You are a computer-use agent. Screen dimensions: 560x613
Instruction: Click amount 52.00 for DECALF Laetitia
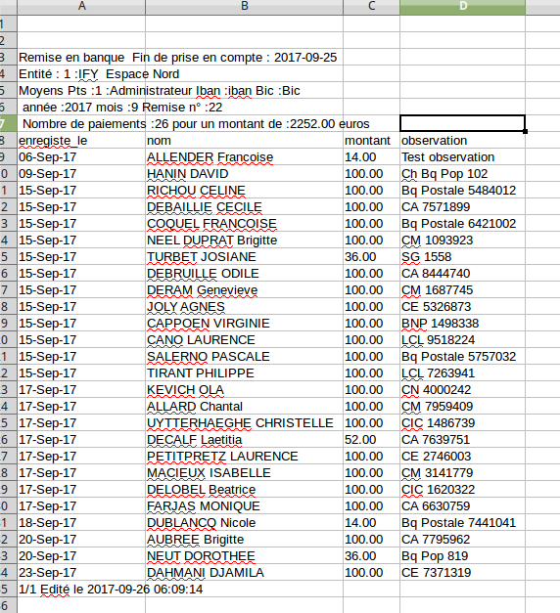click(372, 440)
